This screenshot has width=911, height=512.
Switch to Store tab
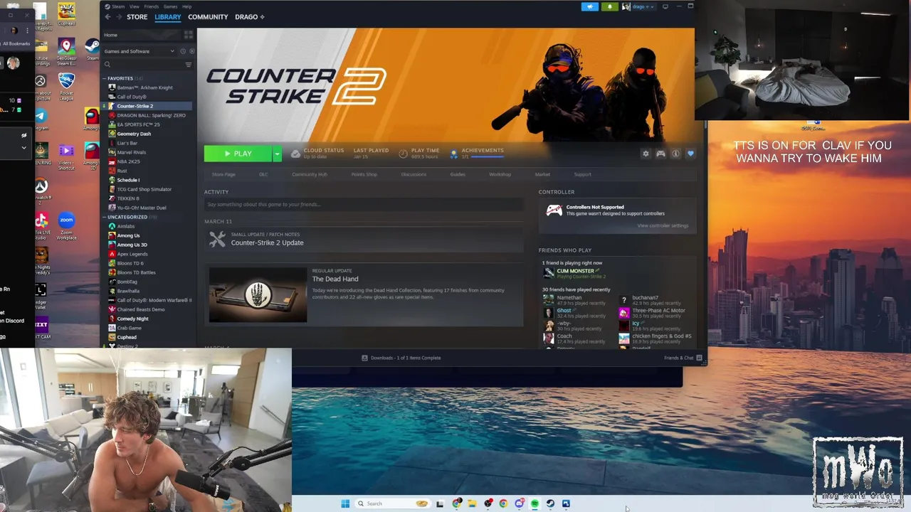pyautogui.click(x=137, y=17)
